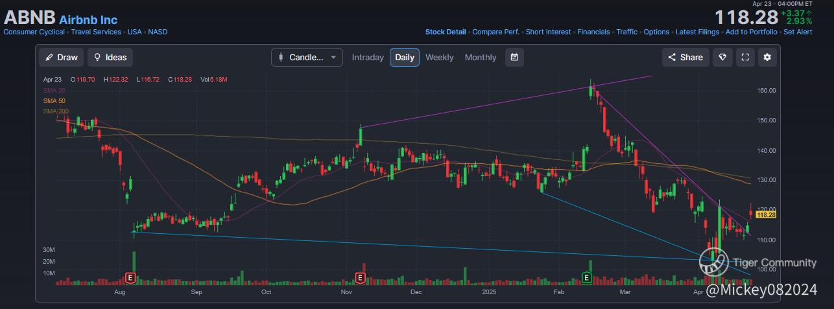The width and height of the screenshot is (834, 309).
Task: Expand the Candle chart type dropdown
Action: click(307, 57)
